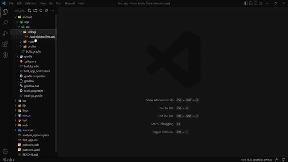Screen dimensions: 288x162
Task: Open the File menu
Action: pyautogui.click(x=11, y=3)
